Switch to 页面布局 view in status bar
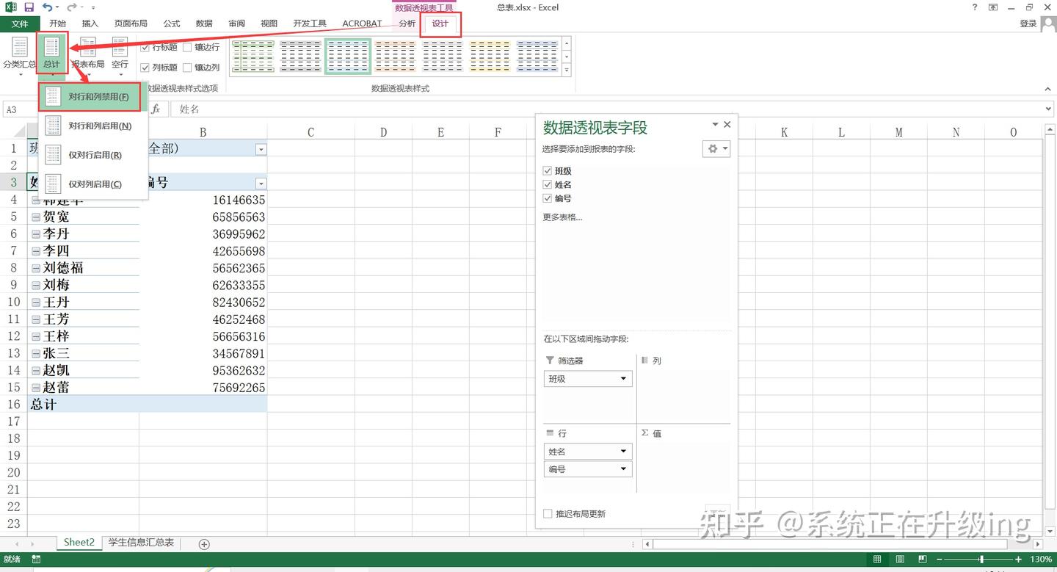1057x572 pixels. [898, 559]
